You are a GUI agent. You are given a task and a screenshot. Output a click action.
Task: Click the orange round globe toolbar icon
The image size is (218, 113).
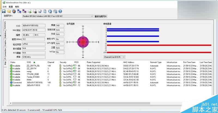coord(14,11)
